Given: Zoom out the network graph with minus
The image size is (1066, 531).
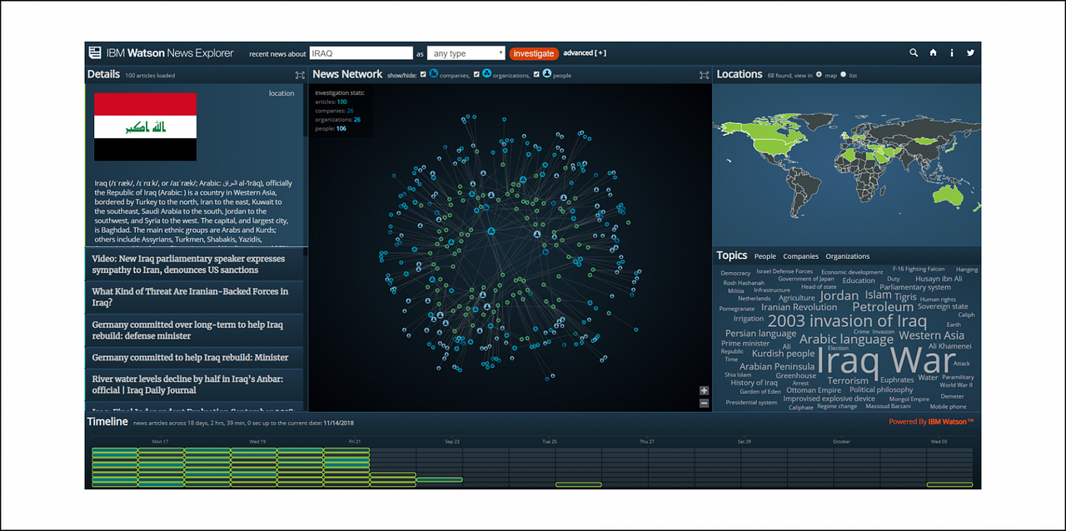Looking at the screenshot, I should point(704,403).
